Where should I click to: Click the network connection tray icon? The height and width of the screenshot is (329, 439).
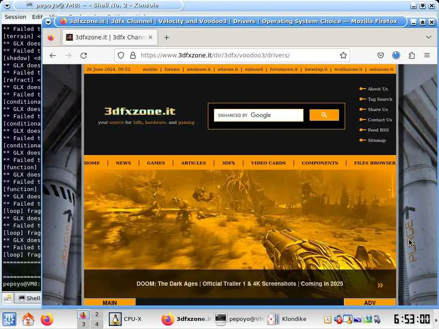377,319
